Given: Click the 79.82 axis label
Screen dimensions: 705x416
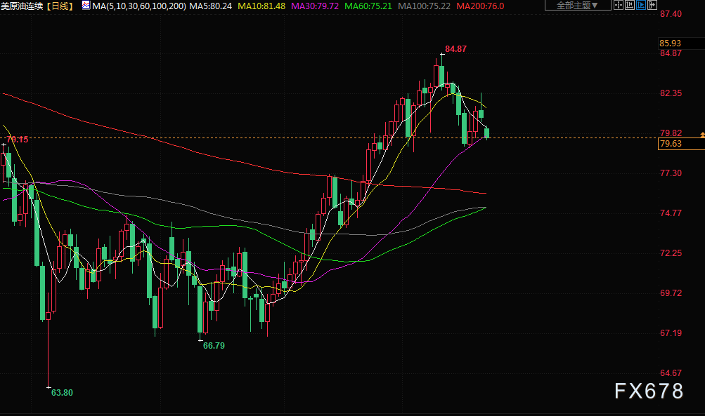Looking at the screenshot, I should point(671,133).
